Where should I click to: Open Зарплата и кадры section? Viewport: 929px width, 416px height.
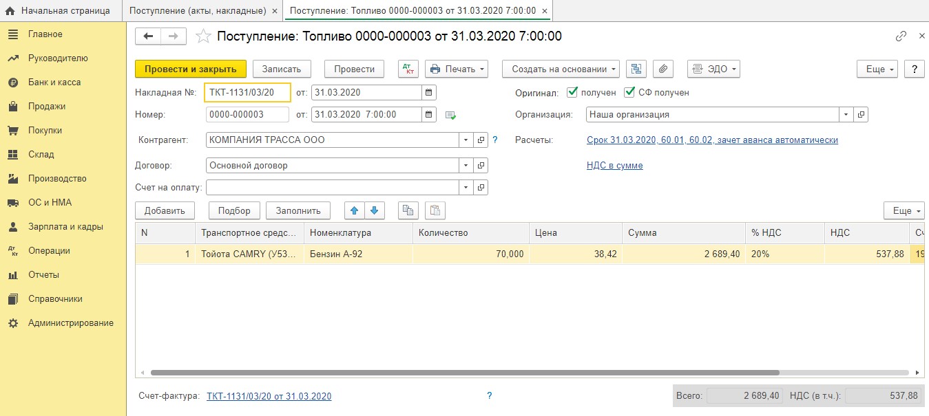pyautogui.click(x=63, y=227)
